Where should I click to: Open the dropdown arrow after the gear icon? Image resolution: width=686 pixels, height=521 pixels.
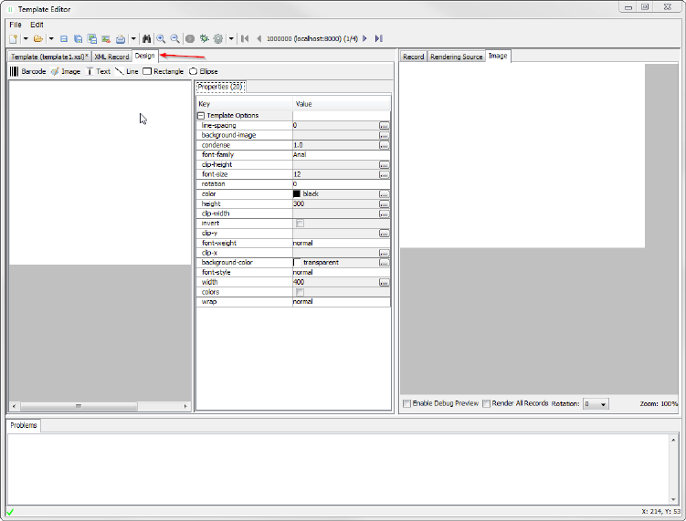click(231, 39)
